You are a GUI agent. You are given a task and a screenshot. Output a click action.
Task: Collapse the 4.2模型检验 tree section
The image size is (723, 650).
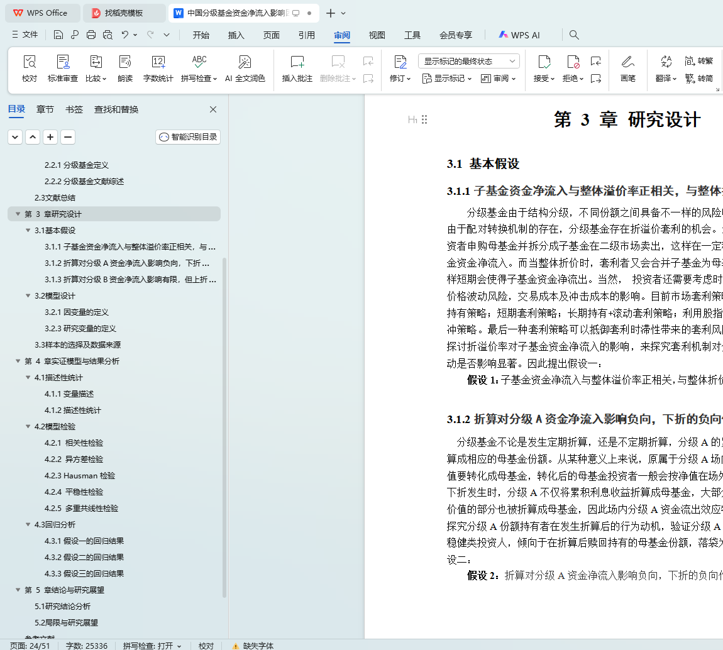28,427
